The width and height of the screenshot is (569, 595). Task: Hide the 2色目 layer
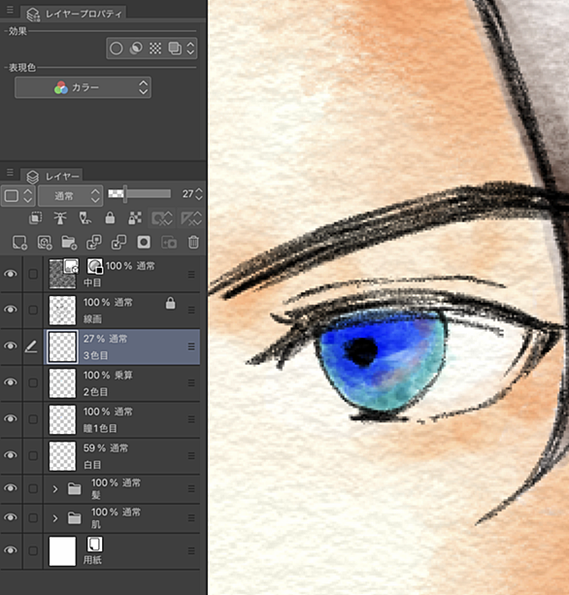(11, 382)
